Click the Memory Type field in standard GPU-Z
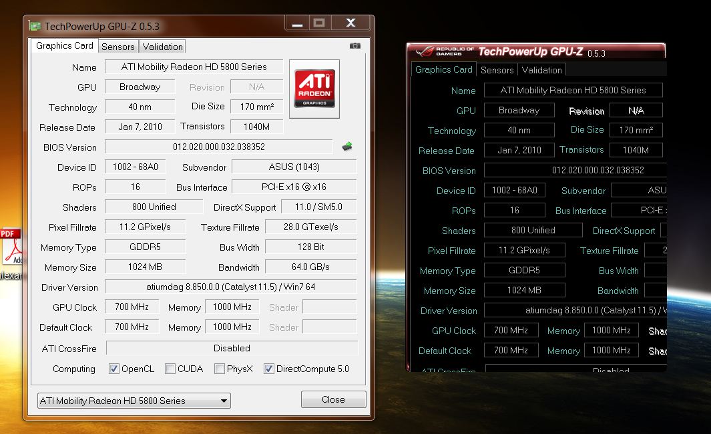This screenshot has height=434, width=711. point(145,247)
